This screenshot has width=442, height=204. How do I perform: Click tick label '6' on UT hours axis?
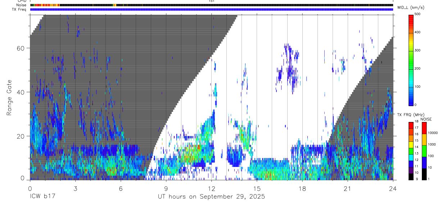[x=121, y=189]
